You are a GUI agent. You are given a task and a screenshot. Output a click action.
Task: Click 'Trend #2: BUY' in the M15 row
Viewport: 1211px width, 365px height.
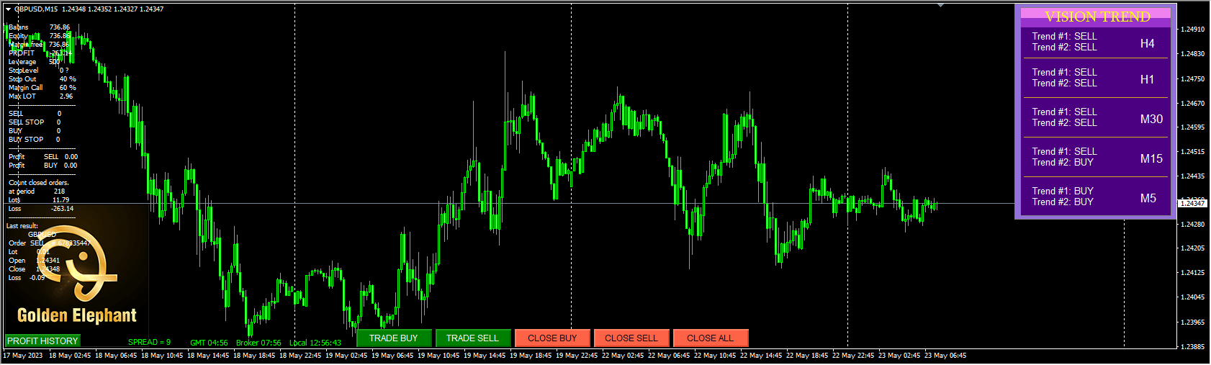(1063, 163)
